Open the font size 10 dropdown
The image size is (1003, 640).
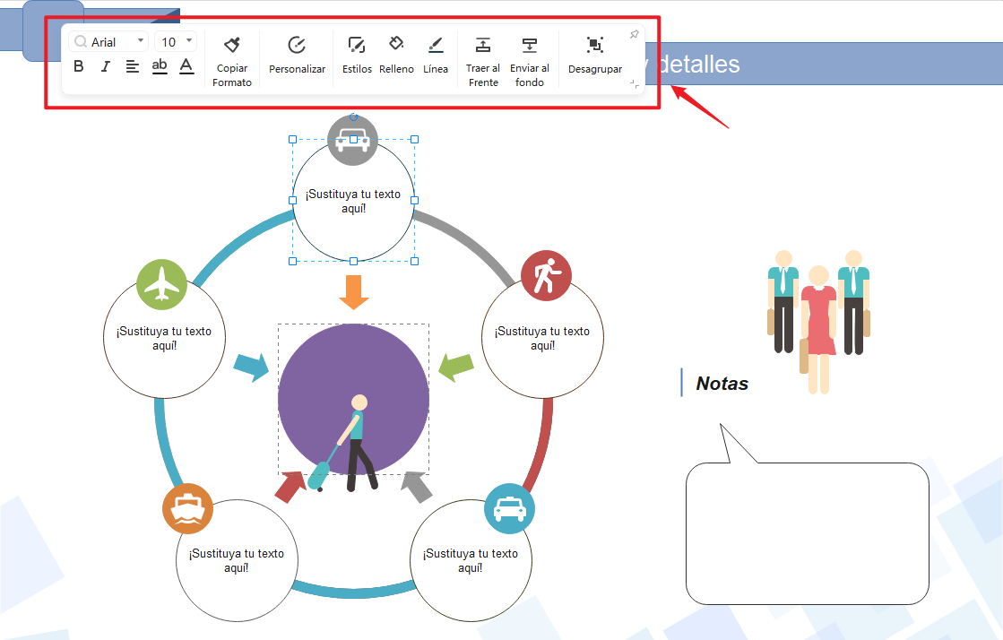point(187,40)
